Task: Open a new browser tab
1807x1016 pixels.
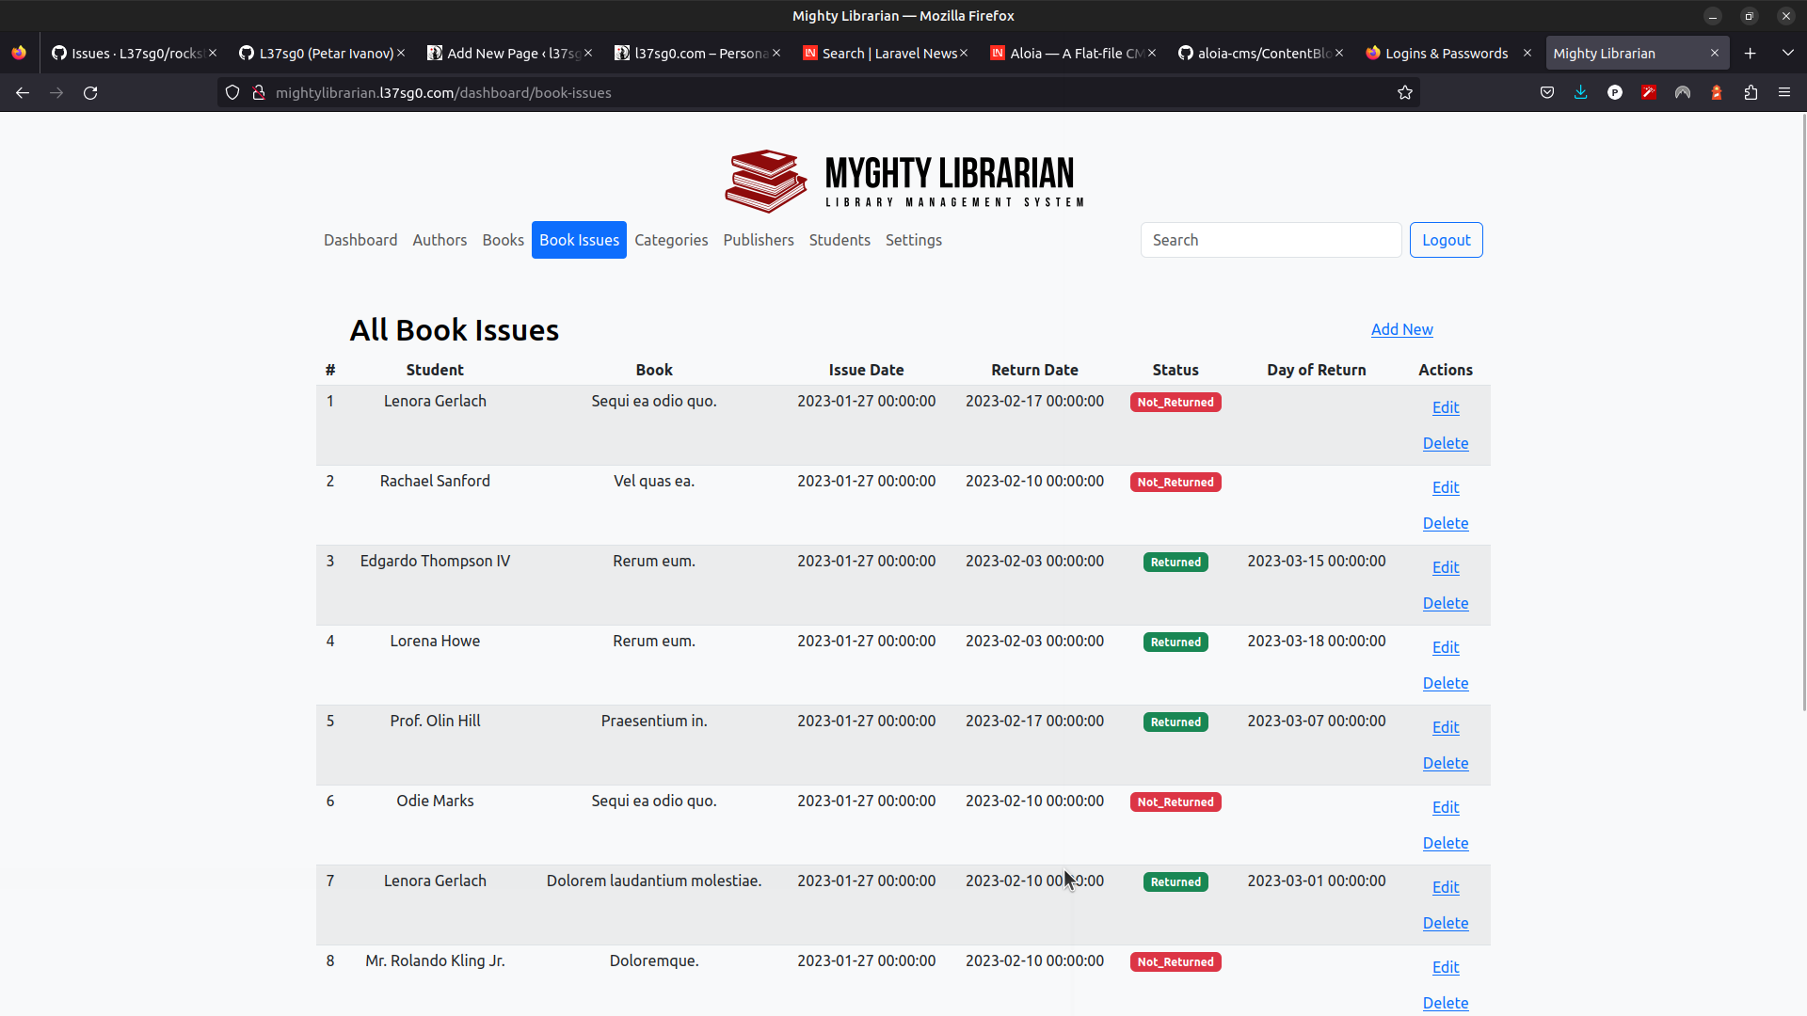Action: 1751,53
